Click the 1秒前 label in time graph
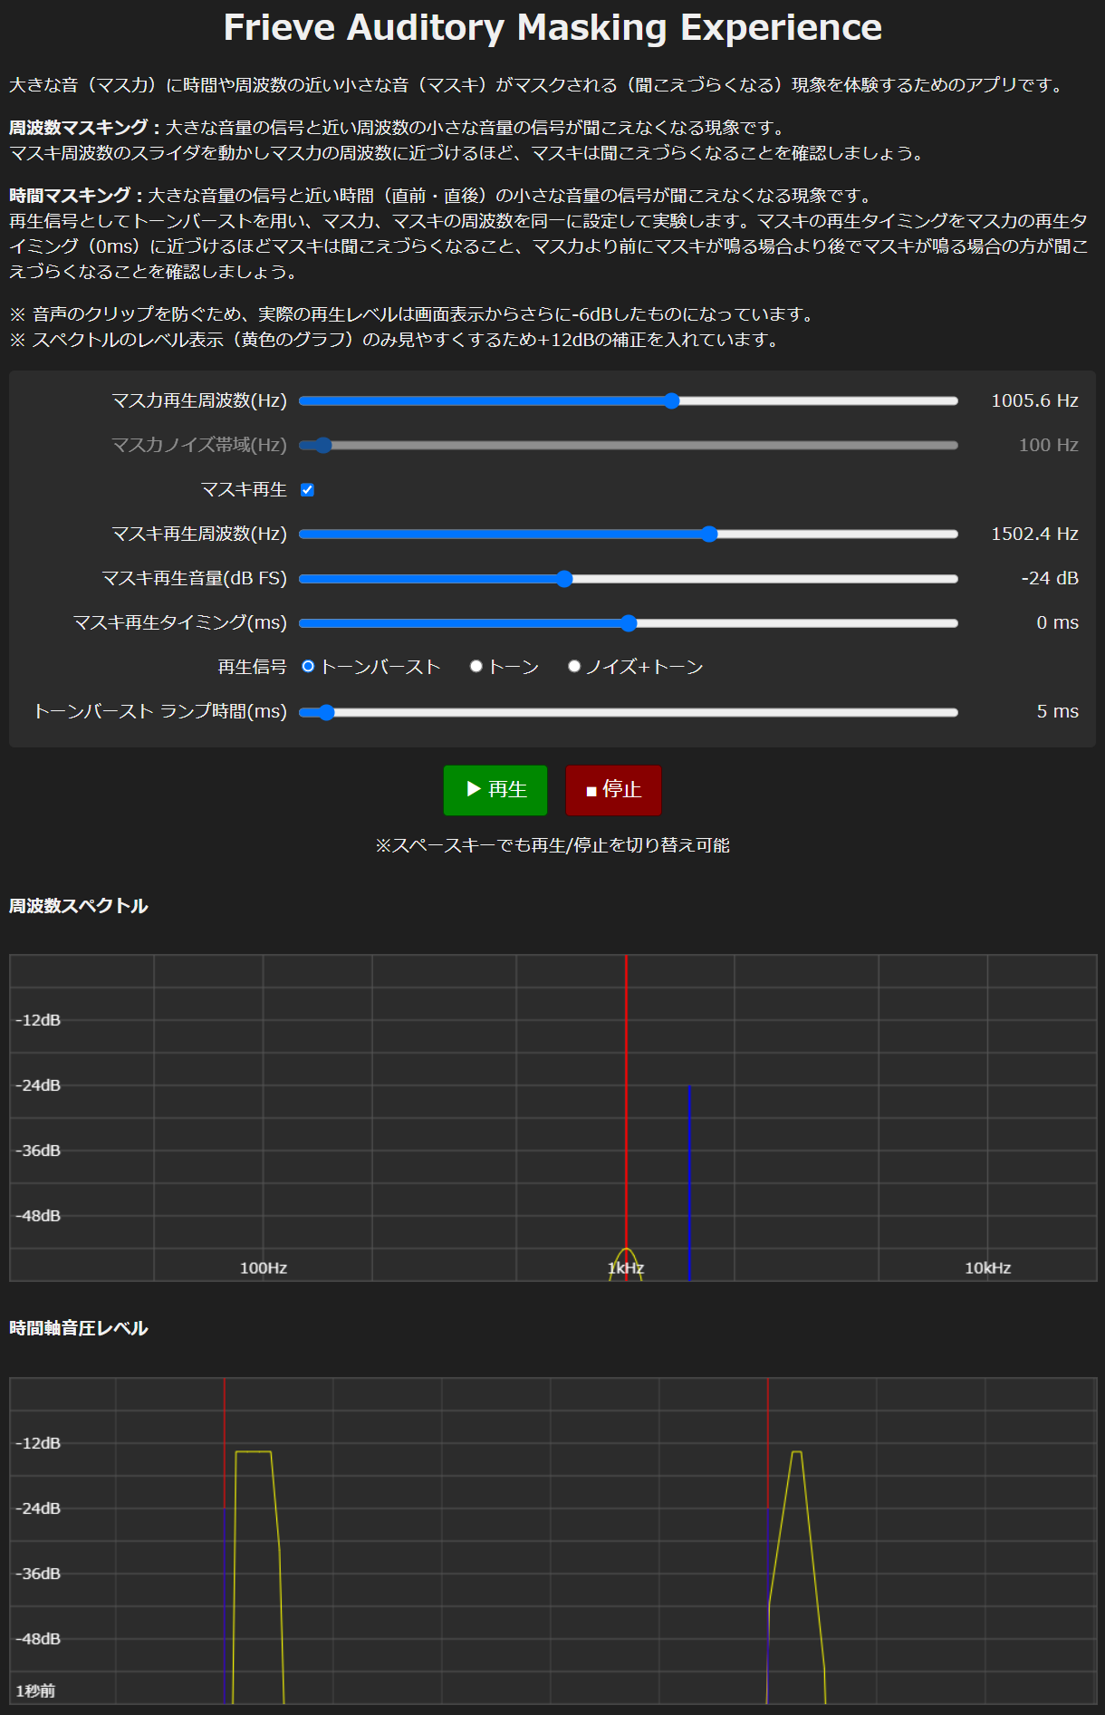The width and height of the screenshot is (1105, 1715). pyautogui.click(x=35, y=1691)
